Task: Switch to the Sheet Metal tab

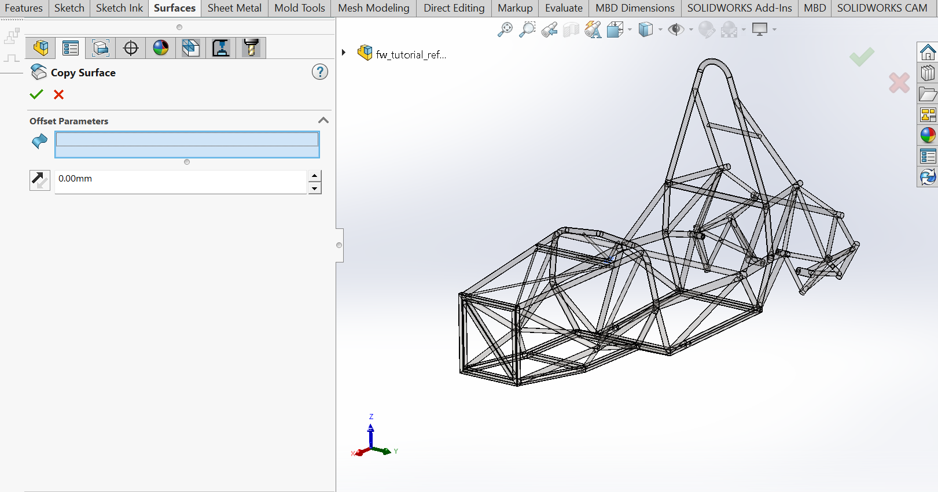Action: tap(234, 8)
